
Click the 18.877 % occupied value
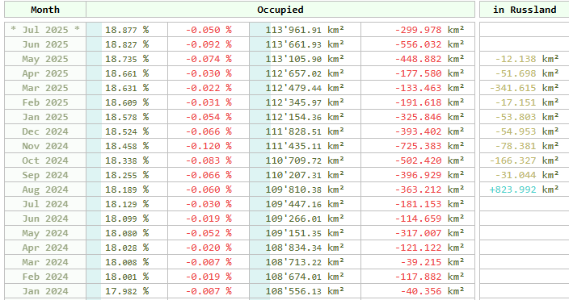[x=127, y=30]
